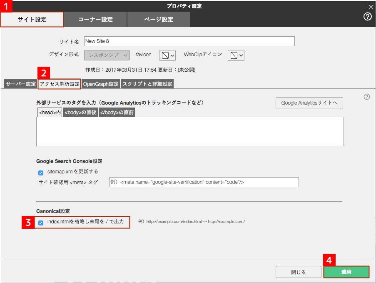Click the example URL text http://example.com/index.html
This screenshot has width=376, height=283.
(174, 222)
